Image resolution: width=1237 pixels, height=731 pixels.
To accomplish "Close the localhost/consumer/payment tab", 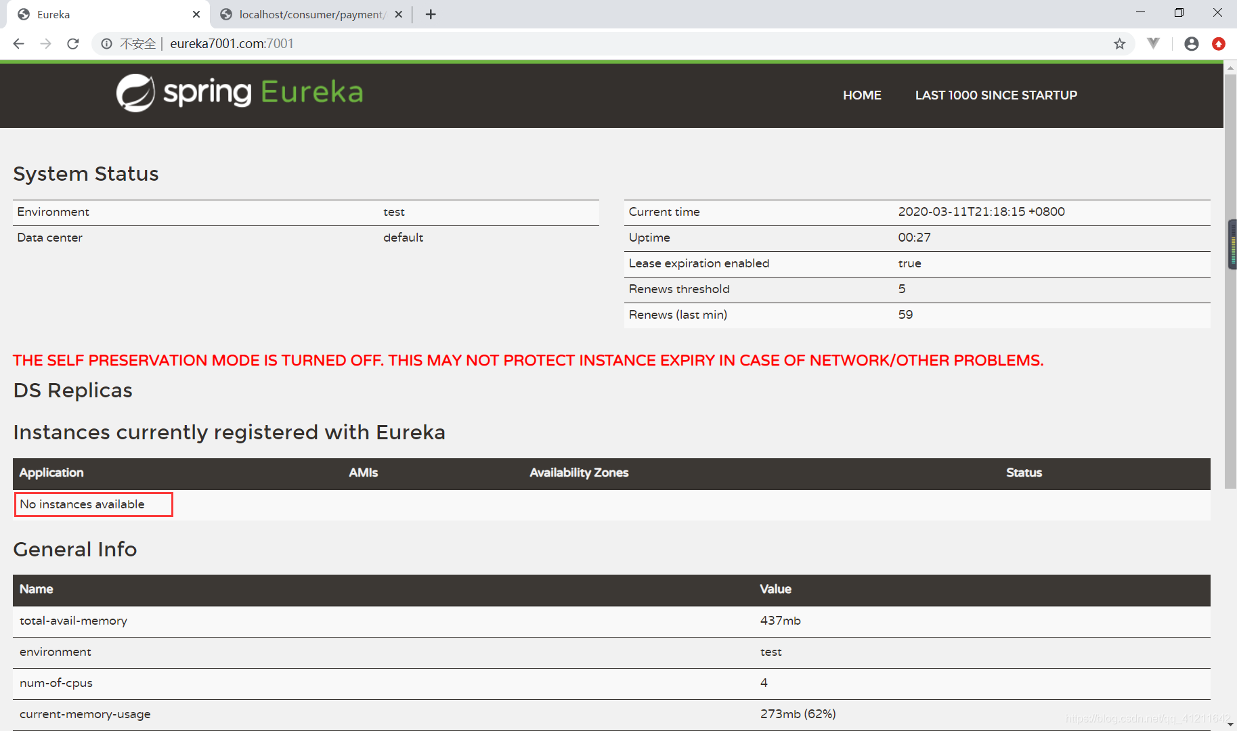I will point(398,14).
